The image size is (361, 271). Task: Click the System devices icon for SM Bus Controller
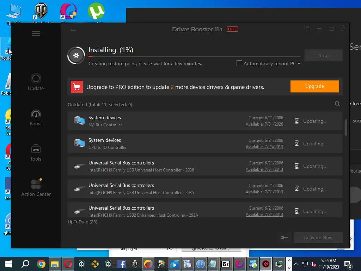point(79,121)
